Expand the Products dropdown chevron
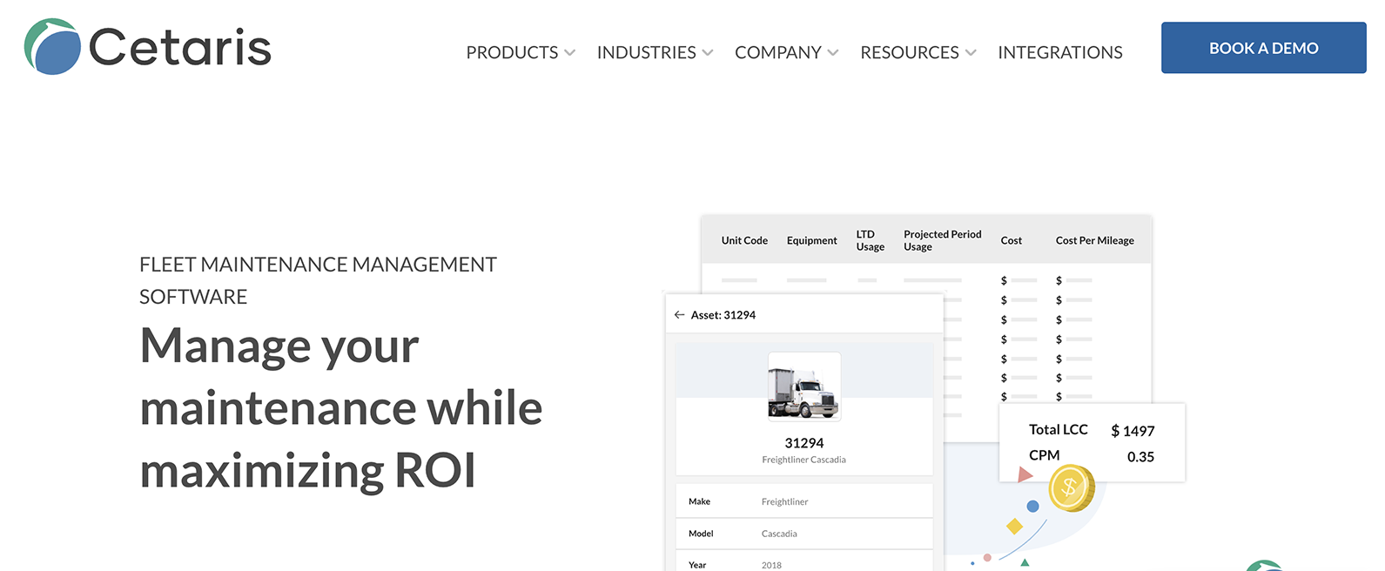 pos(570,53)
